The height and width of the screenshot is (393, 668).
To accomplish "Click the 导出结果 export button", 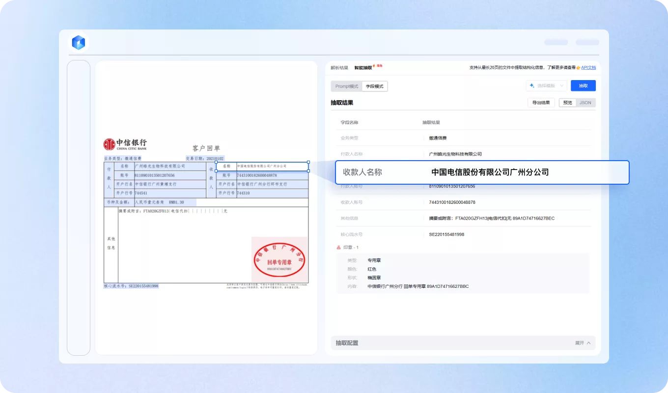I will coord(541,102).
